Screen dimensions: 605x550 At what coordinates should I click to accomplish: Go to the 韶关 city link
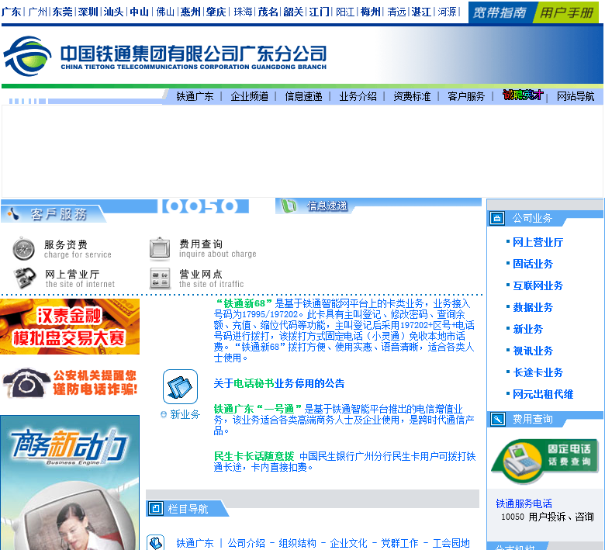[294, 12]
